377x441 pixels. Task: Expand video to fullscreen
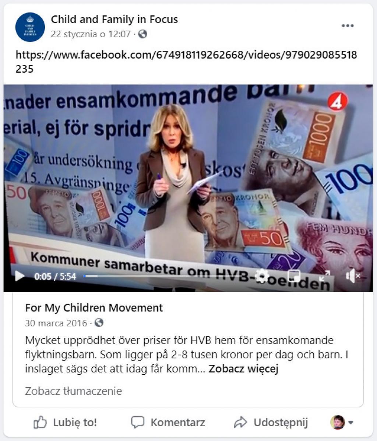click(324, 276)
